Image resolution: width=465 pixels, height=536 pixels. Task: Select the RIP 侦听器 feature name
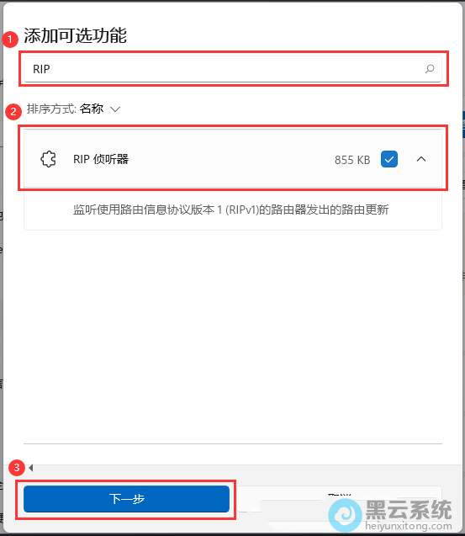101,159
